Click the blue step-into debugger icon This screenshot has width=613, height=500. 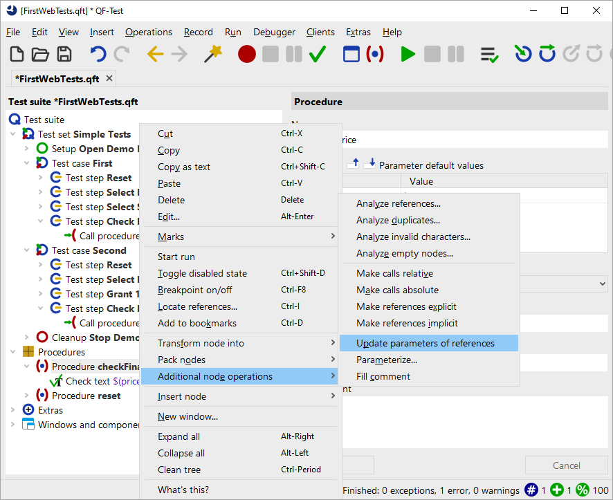523,54
